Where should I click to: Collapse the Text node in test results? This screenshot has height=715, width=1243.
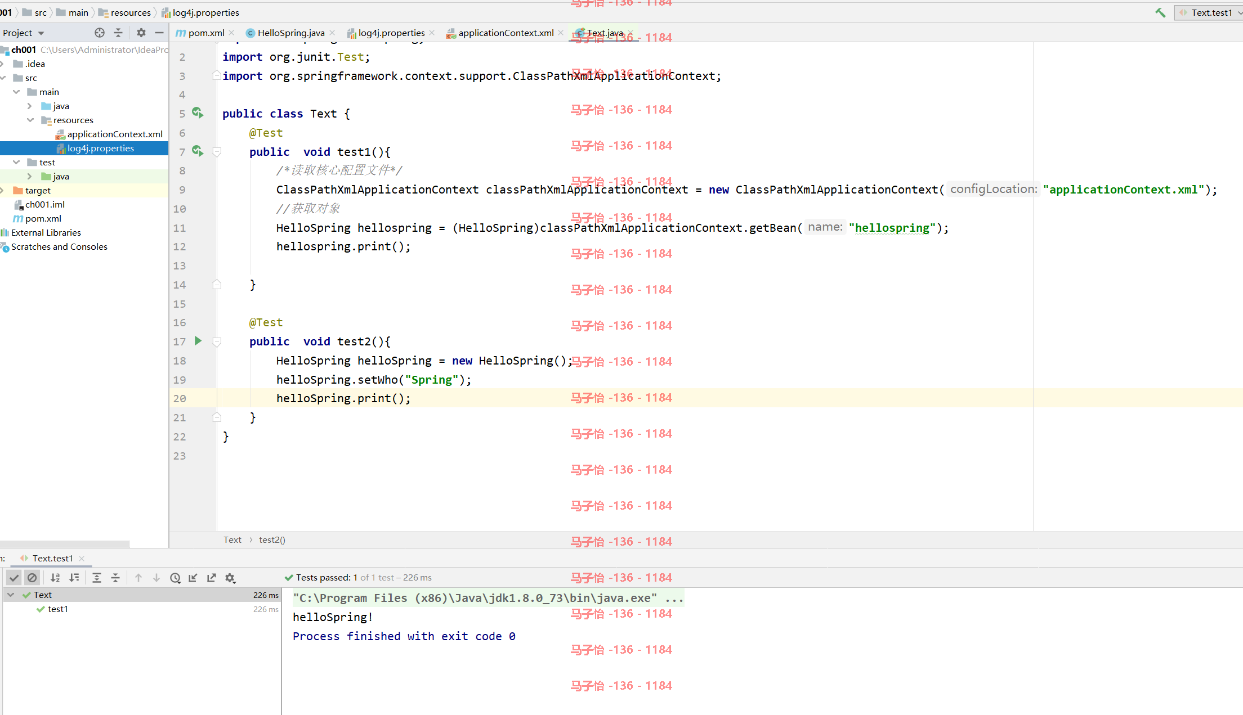11,595
